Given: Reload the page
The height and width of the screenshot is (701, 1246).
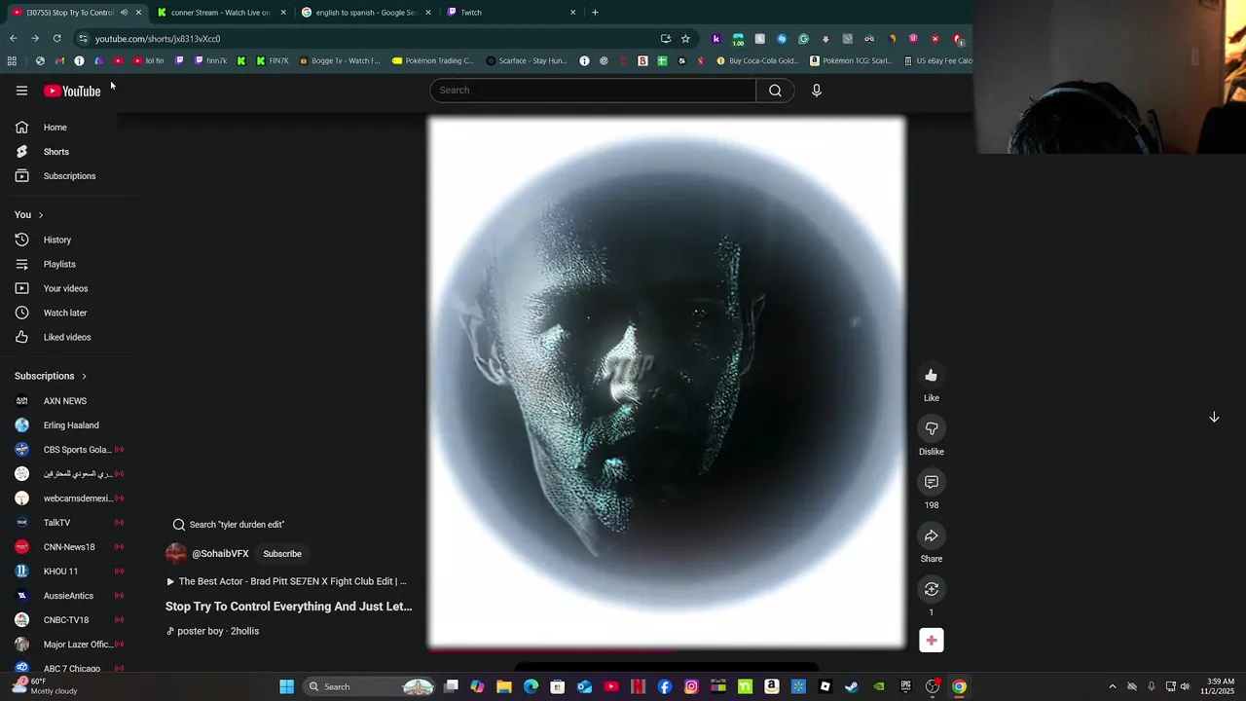Looking at the screenshot, I should pos(56,39).
